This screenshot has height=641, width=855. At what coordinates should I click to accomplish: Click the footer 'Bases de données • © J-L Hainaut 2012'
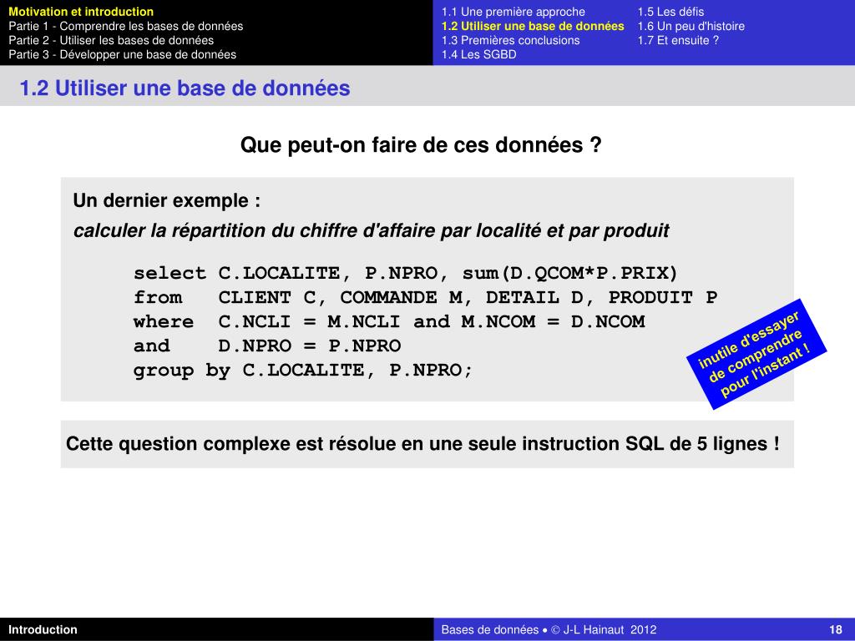[549, 629]
